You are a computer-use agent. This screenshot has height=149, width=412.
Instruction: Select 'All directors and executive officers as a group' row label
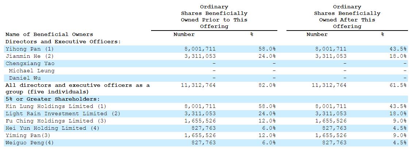pos(77,89)
